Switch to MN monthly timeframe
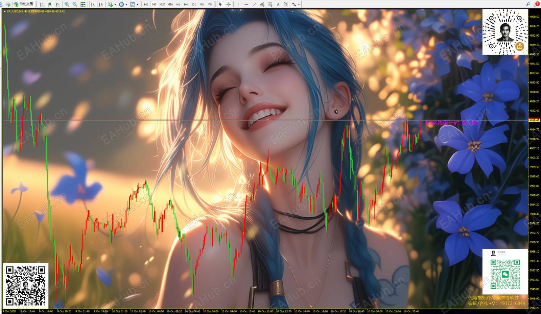Viewport: 541px width, 314px height. [210, 4]
